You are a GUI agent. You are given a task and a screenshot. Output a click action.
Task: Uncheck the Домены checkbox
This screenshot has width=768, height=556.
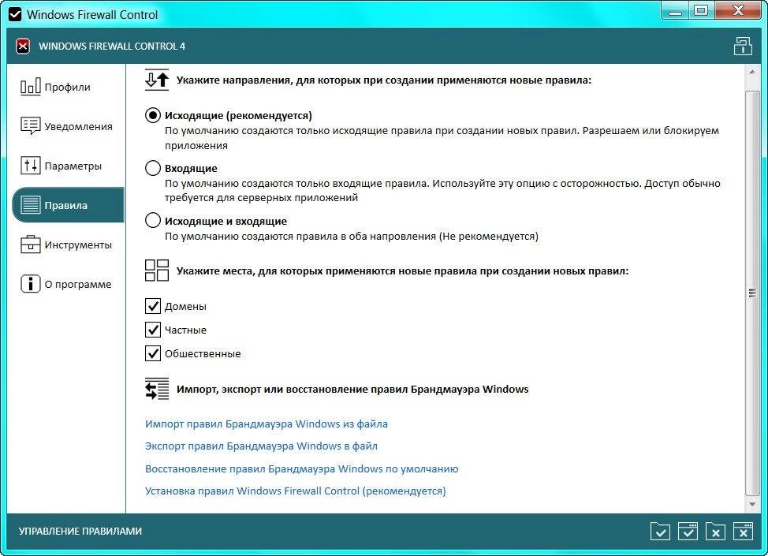click(153, 306)
